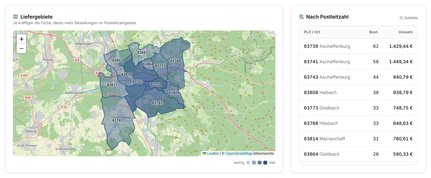Screen dimensions: 431x178
Task: Click the Best. column header
Action: 374,32
